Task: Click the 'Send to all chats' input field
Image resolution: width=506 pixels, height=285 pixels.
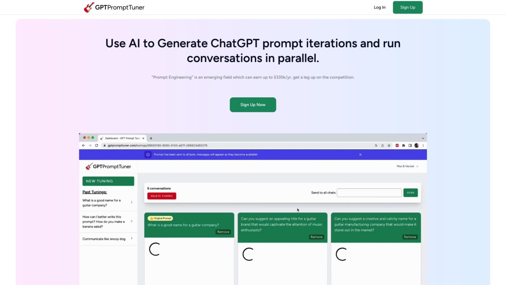Action: coord(369,193)
